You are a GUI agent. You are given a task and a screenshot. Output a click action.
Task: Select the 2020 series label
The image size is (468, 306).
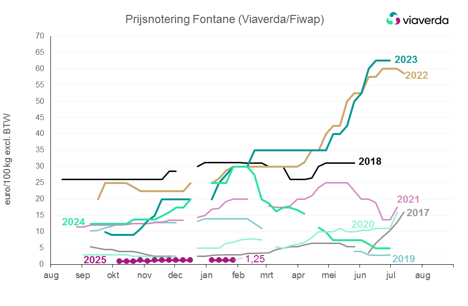click(363, 224)
